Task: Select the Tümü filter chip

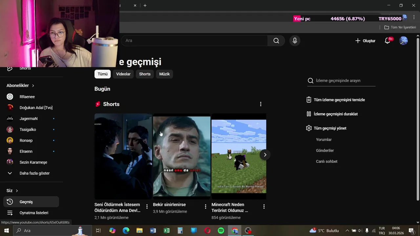Action: point(102,74)
